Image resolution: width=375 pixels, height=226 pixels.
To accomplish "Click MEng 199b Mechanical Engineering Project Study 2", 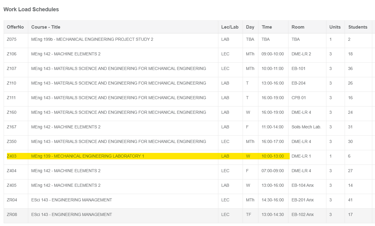I will pos(92,39).
